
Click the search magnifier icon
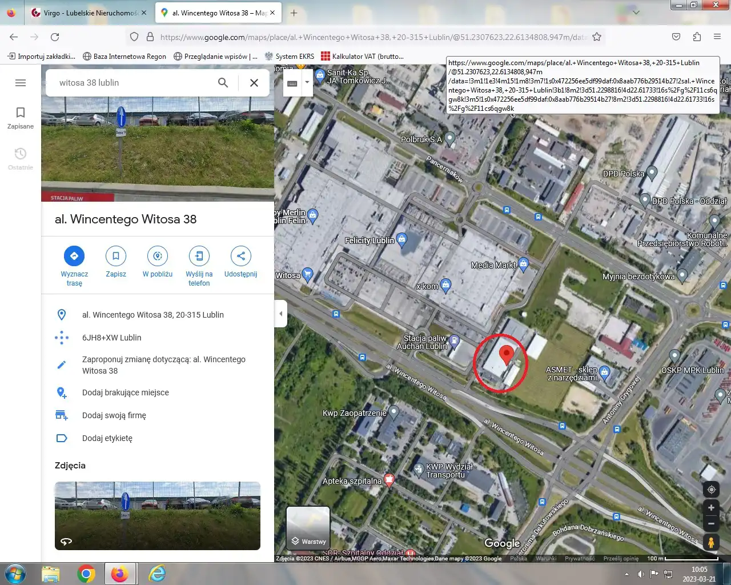pos(223,83)
